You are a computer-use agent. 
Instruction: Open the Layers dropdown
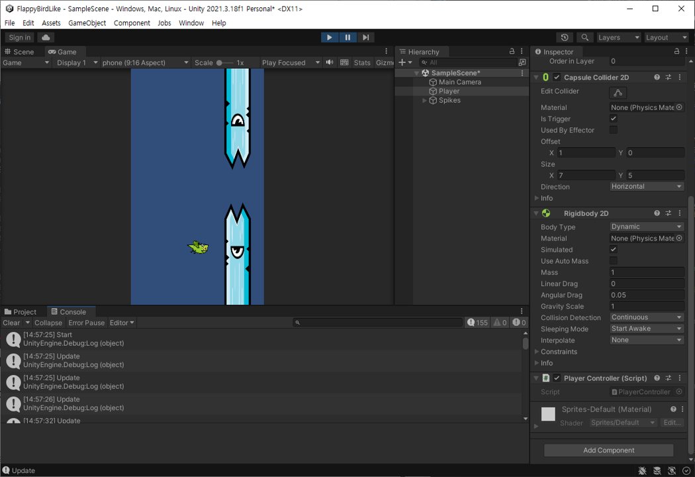tap(619, 37)
